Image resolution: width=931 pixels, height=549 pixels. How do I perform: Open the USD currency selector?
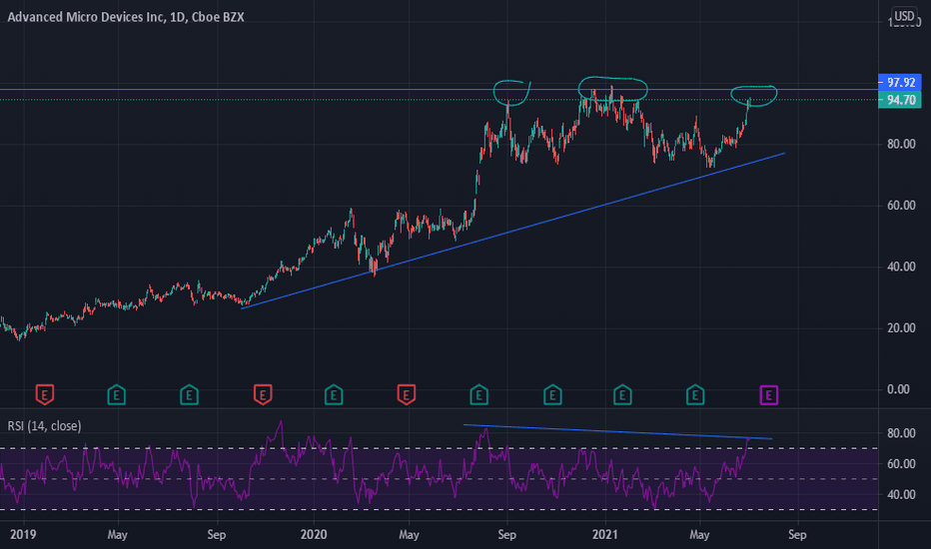(x=904, y=16)
